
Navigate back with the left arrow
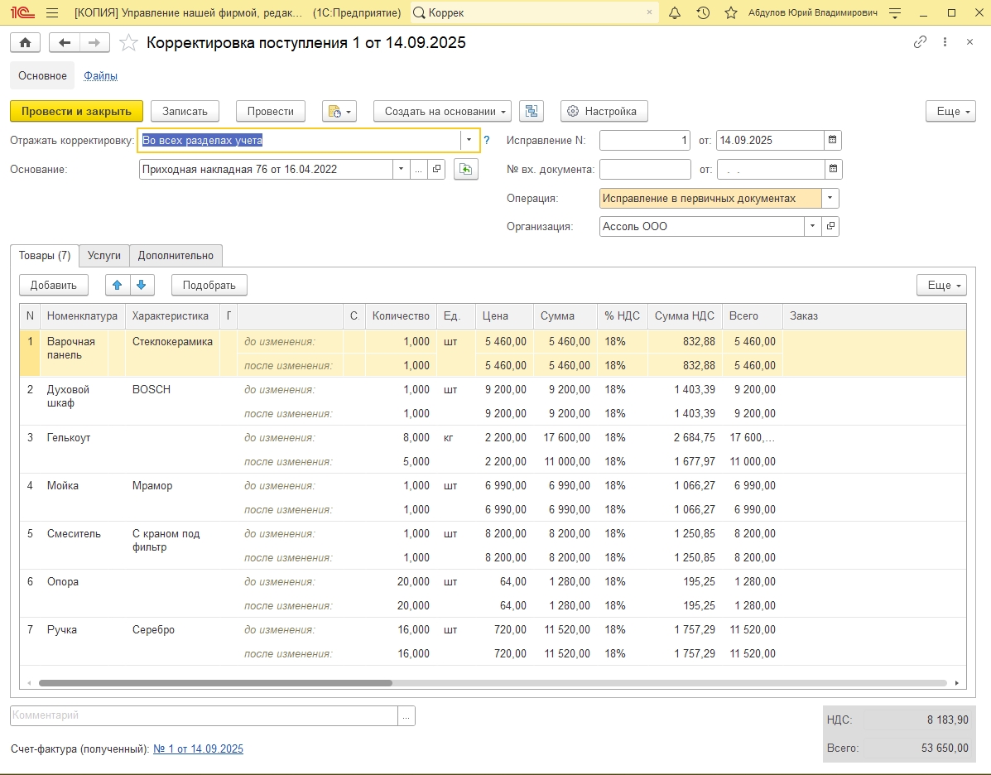tap(64, 42)
